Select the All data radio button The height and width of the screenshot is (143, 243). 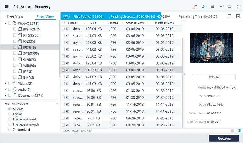(10, 109)
